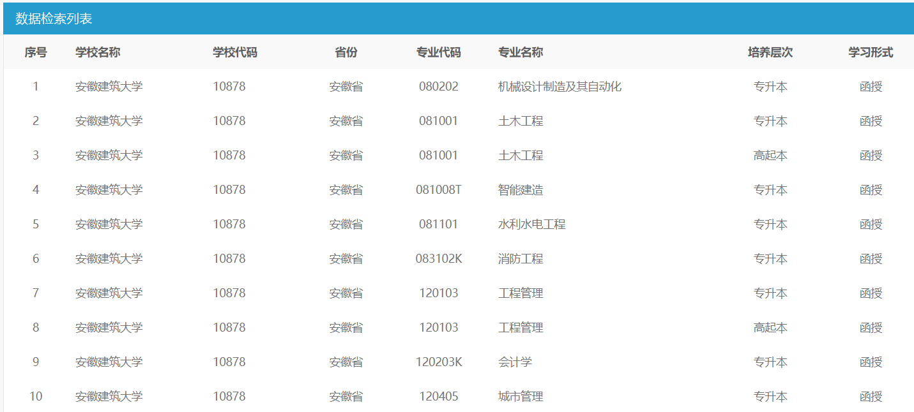914x412 pixels.
Task: Select sequence number 6 in the 序号 column
Action: coord(36,258)
